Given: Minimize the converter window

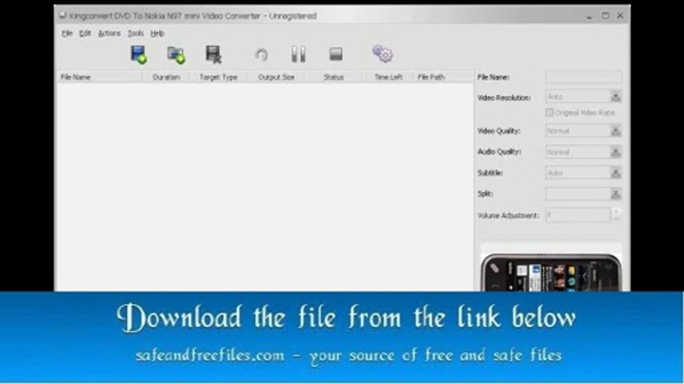Looking at the screenshot, I should coord(589,16).
